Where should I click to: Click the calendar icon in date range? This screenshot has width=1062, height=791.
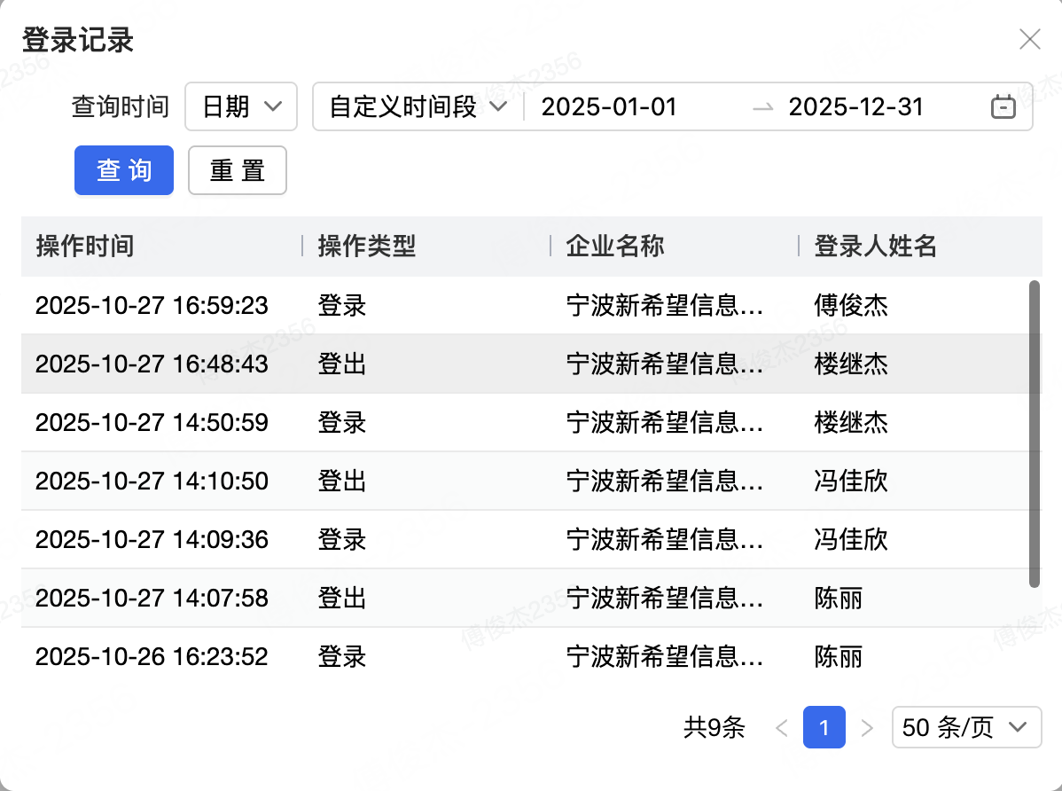click(1003, 107)
